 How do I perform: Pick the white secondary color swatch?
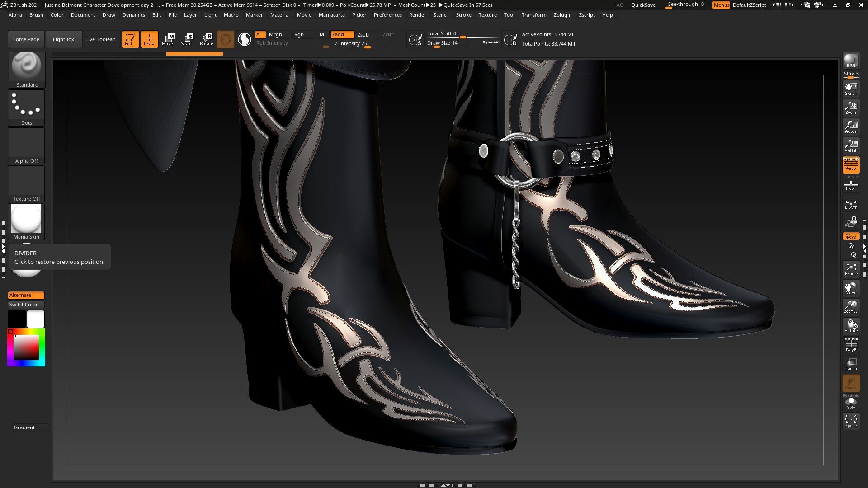pos(36,319)
